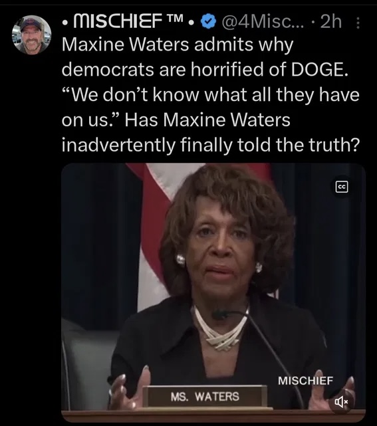This screenshot has width=377, height=426.
Task: Click the MS. WATERS nameplate in the video
Action: (205, 396)
